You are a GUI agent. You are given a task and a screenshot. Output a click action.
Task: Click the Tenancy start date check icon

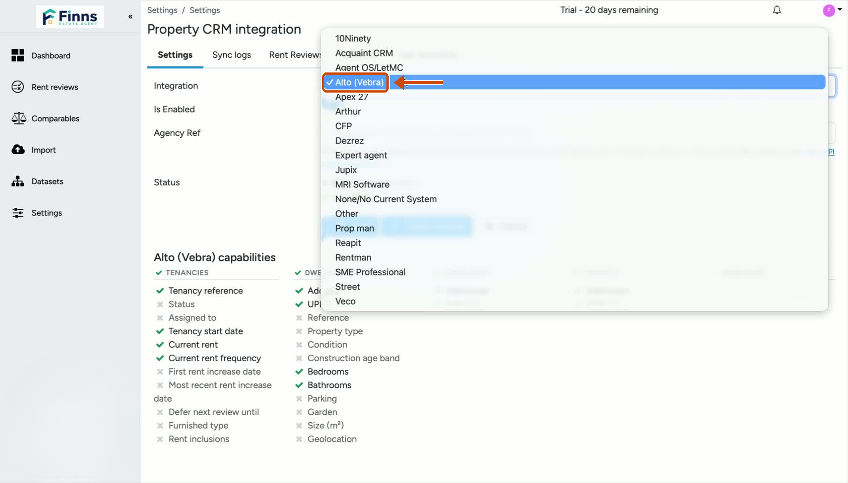pos(160,331)
